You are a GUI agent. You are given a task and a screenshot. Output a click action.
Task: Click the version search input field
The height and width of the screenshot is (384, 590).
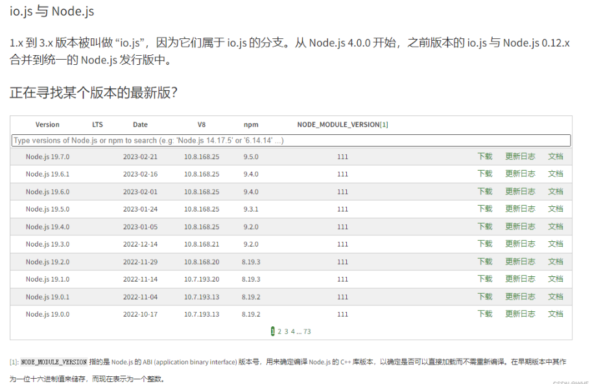click(x=291, y=140)
